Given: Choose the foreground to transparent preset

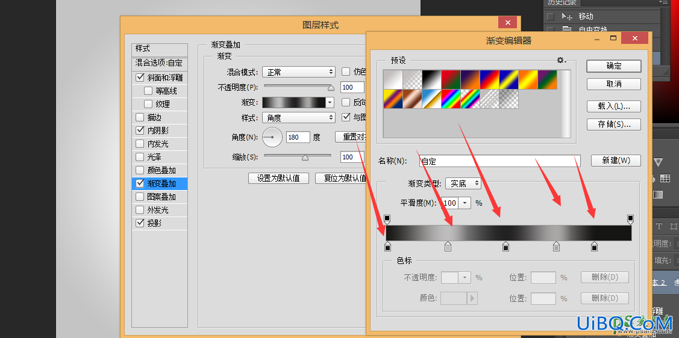Looking at the screenshot, I should click(412, 79).
